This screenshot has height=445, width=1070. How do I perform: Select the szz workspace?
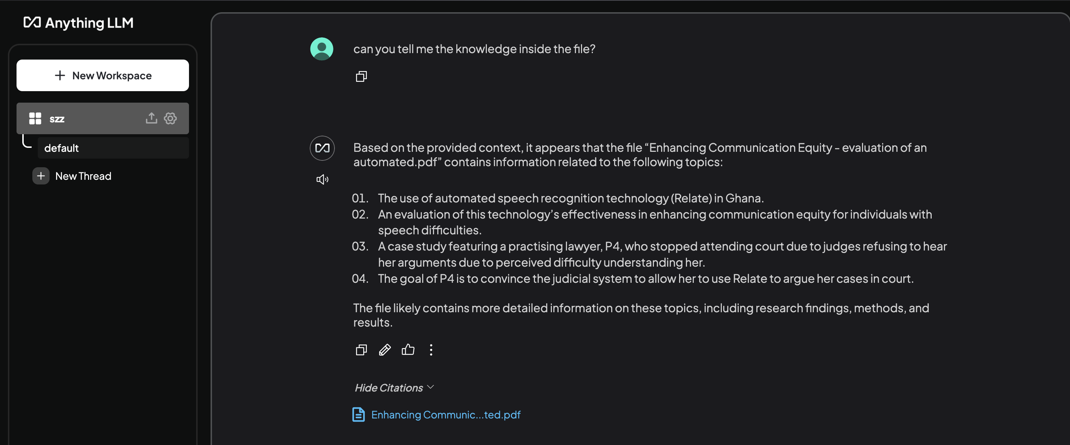[x=103, y=118]
